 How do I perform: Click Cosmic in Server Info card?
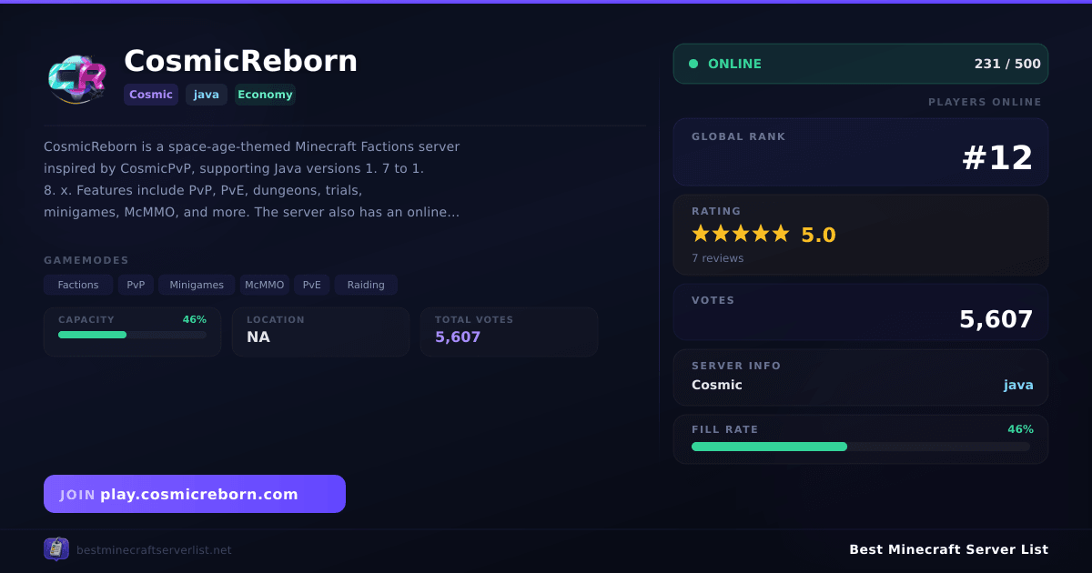pos(717,385)
